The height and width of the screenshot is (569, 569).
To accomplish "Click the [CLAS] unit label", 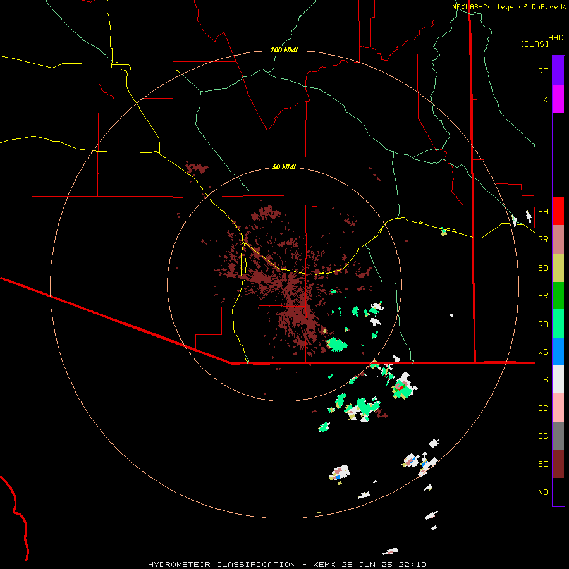I will (x=534, y=44).
